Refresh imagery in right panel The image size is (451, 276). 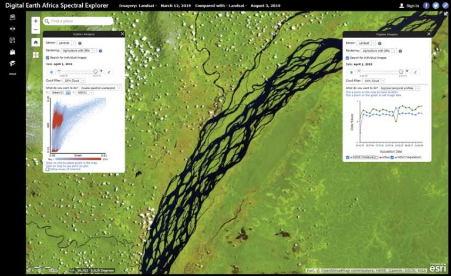coord(415,72)
